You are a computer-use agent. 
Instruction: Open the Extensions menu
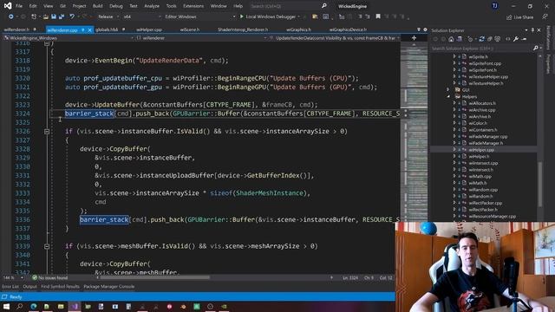point(193,6)
